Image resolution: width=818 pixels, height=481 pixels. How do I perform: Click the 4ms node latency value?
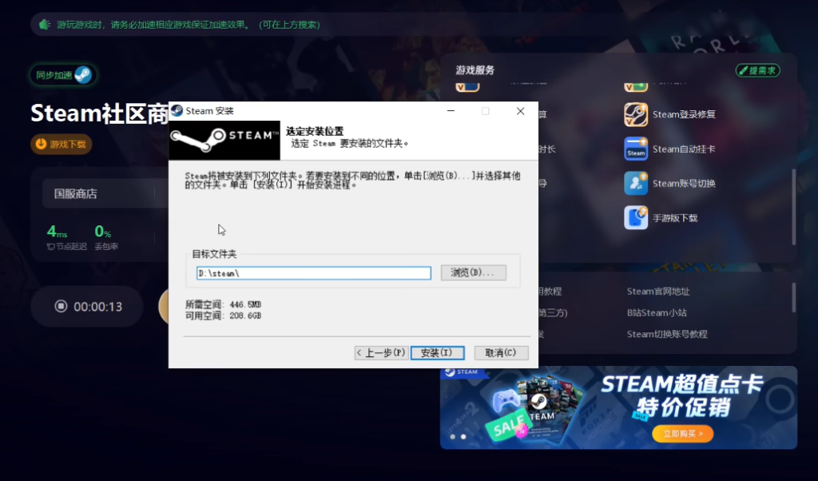(x=57, y=231)
